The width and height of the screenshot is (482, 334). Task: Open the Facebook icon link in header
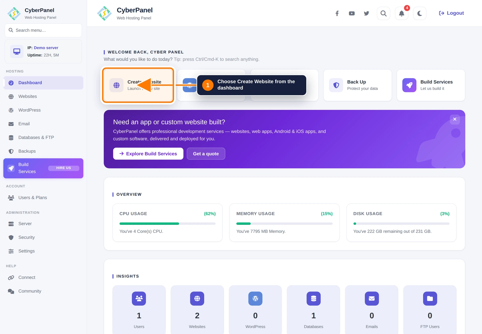(337, 13)
